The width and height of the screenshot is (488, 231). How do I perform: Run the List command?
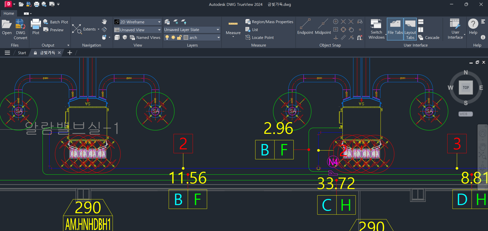pyautogui.click(x=252, y=30)
